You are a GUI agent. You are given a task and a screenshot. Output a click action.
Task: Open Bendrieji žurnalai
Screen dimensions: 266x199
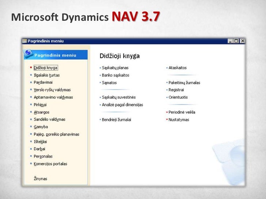(116, 120)
